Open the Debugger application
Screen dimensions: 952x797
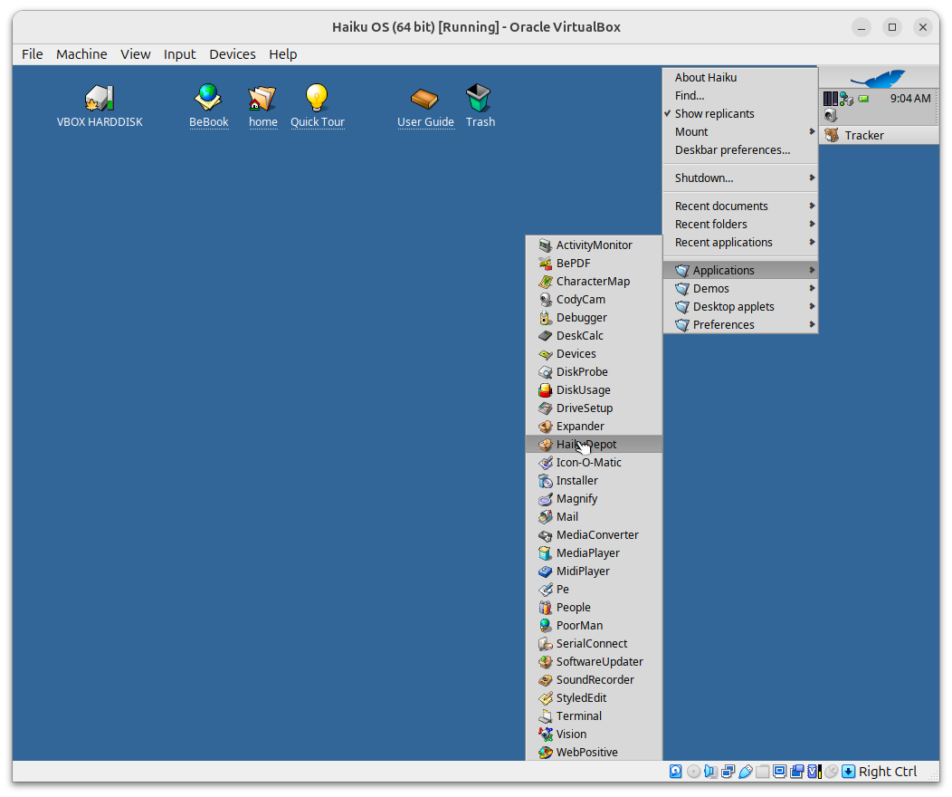click(594, 318)
